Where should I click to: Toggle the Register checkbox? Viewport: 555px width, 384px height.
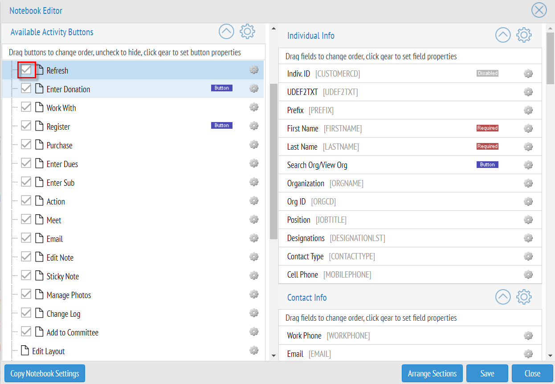tap(26, 126)
